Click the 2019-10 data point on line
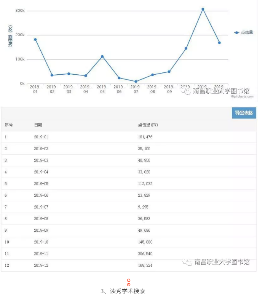273x295 pixels. click(x=186, y=48)
